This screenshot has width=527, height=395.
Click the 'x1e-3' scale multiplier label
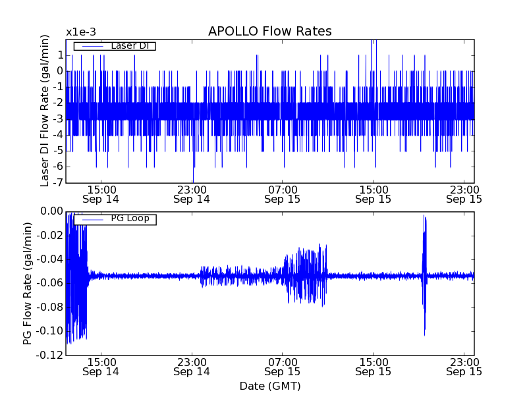80,32
